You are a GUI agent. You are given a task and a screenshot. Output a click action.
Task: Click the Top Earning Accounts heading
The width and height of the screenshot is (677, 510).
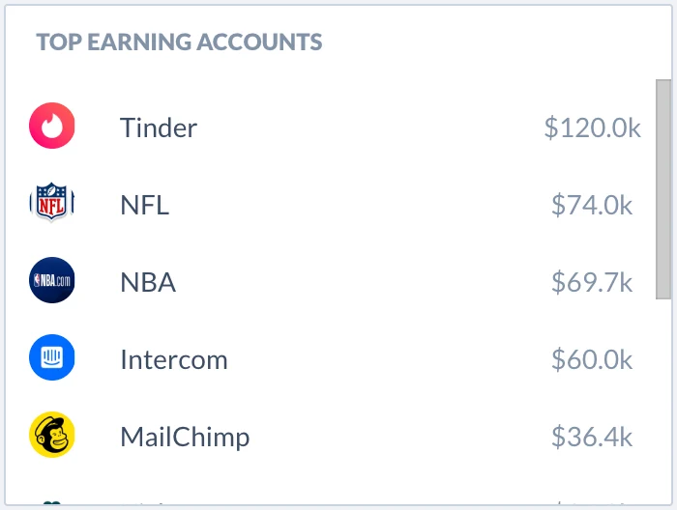(179, 42)
